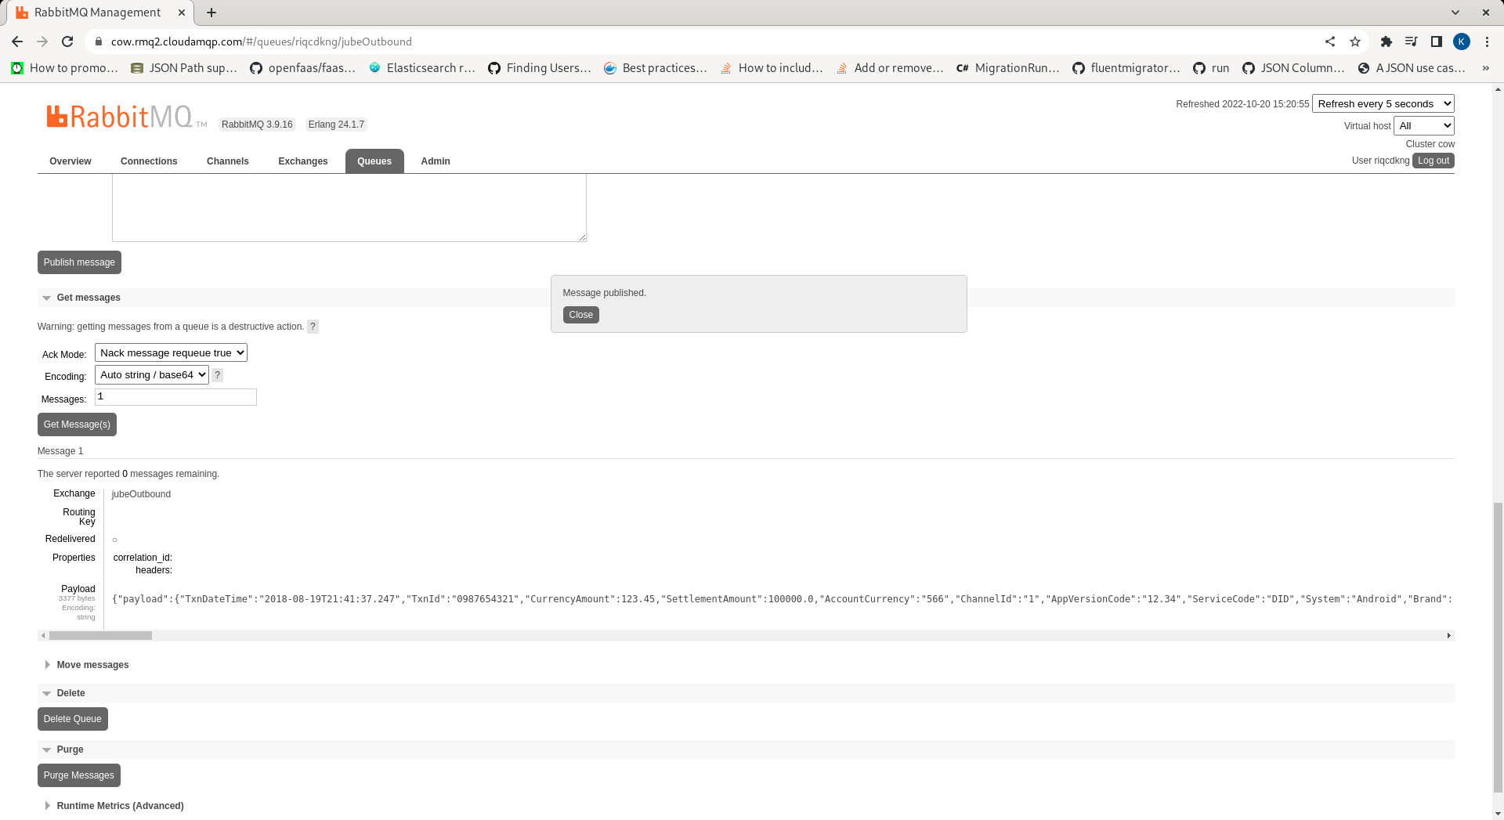Open Chrome three-dot menu
Screen dimensions: 1504x820
point(1487,42)
